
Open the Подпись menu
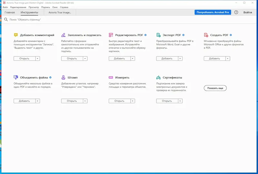tap(45, 7)
